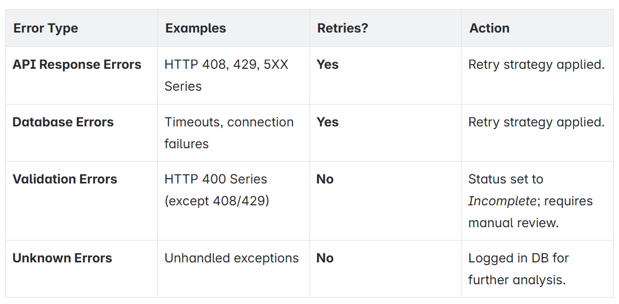Click Yes in Database Errors row

pyautogui.click(x=328, y=122)
